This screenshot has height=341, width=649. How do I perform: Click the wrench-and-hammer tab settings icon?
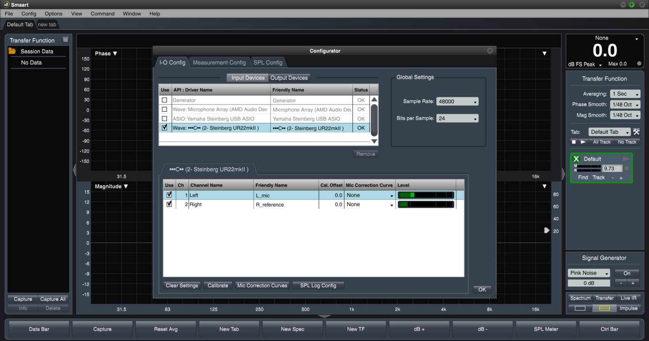[x=636, y=132]
